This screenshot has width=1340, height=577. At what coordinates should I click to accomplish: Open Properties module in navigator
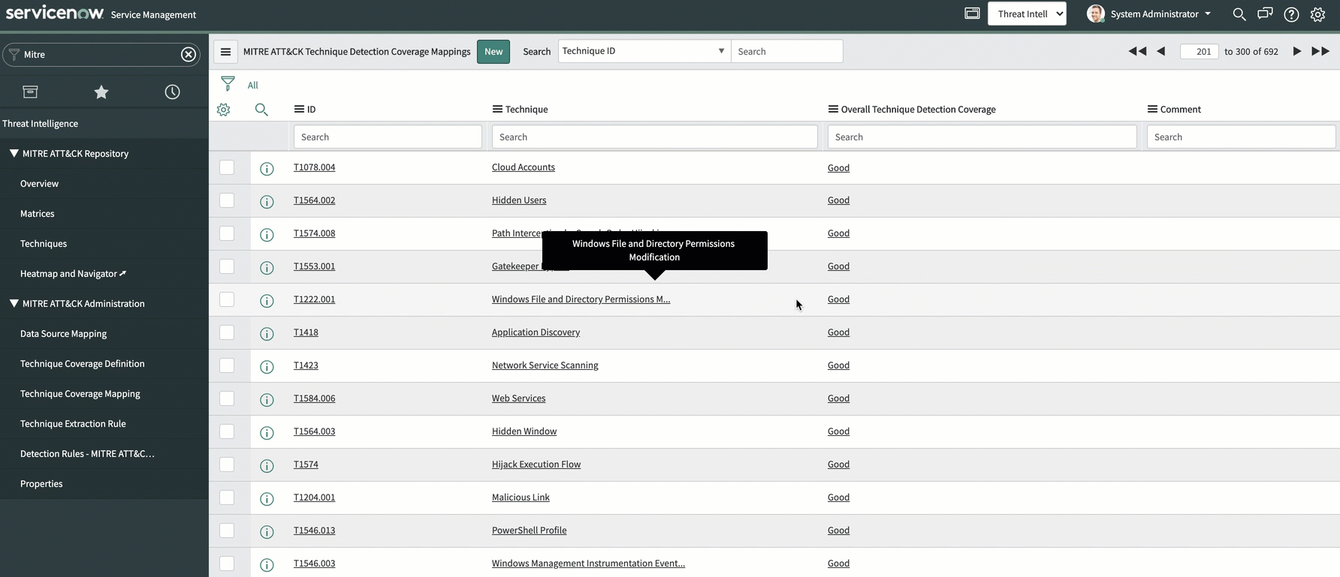click(x=41, y=483)
